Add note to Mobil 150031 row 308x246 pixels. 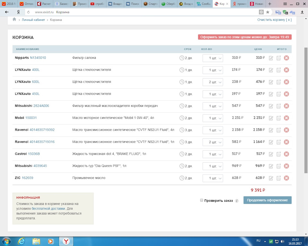pyautogui.click(x=278, y=118)
